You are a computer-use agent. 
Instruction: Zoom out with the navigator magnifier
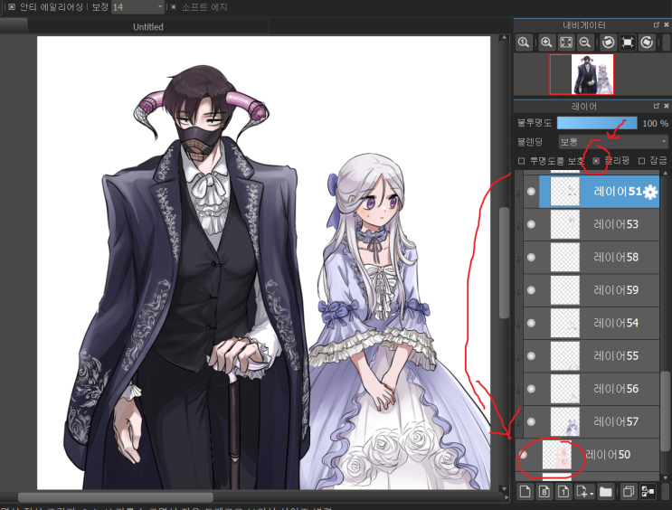click(x=585, y=42)
